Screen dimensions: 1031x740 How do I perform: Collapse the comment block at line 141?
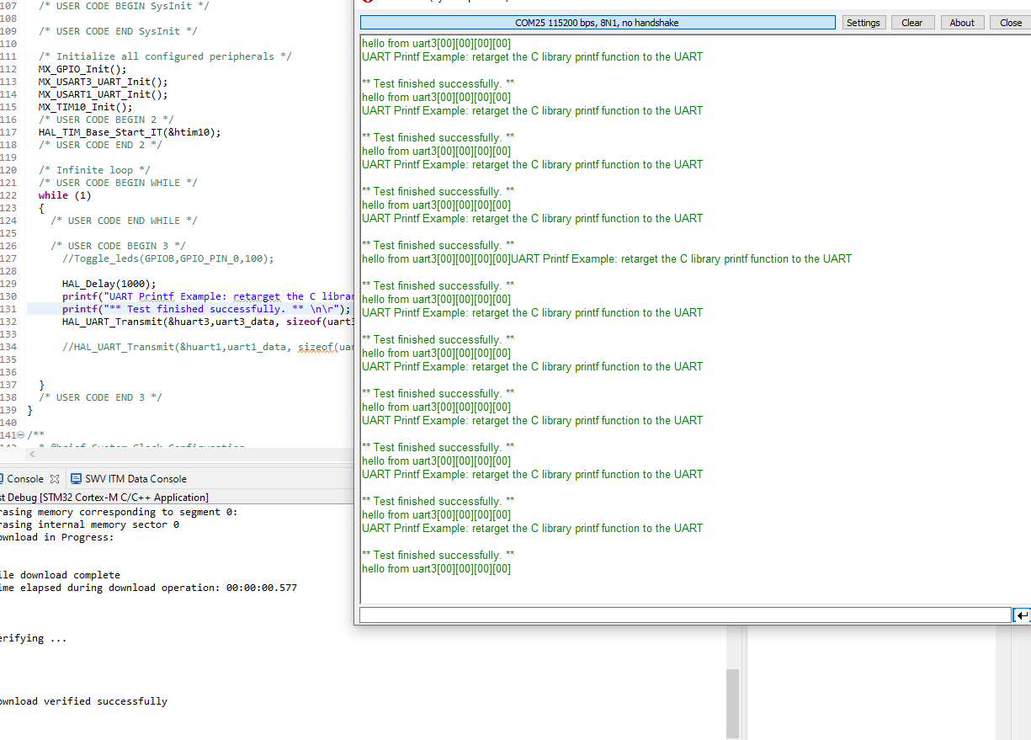click(x=21, y=435)
